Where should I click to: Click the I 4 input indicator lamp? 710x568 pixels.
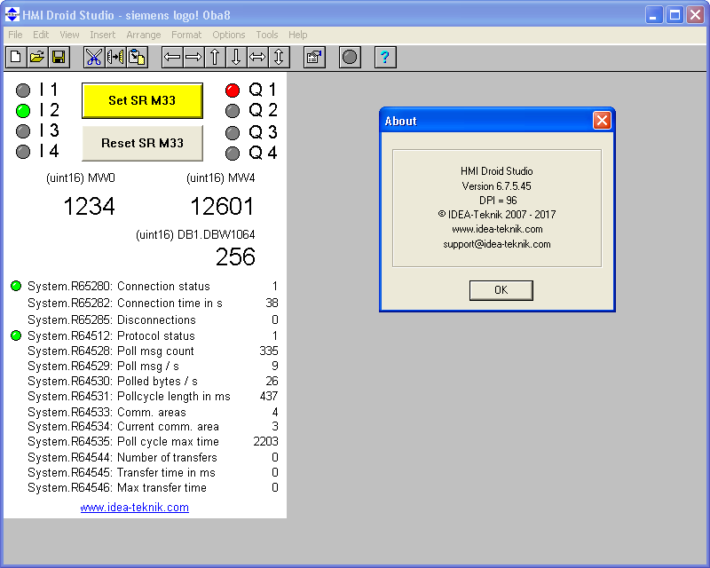[x=23, y=152]
